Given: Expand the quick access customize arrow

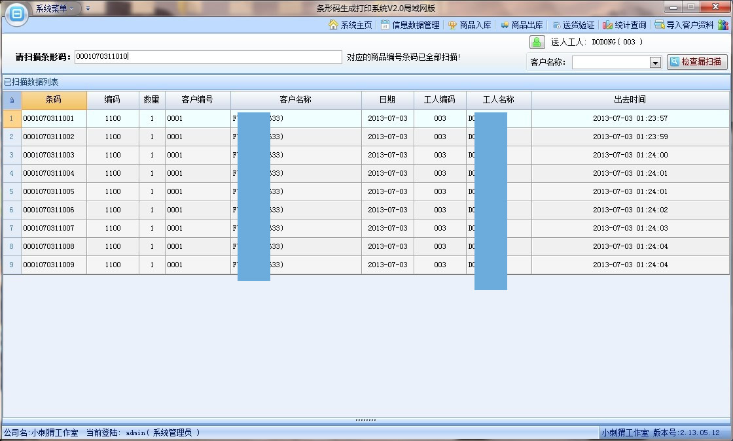Looking at the screenshot, I should [x=88, y=8].
